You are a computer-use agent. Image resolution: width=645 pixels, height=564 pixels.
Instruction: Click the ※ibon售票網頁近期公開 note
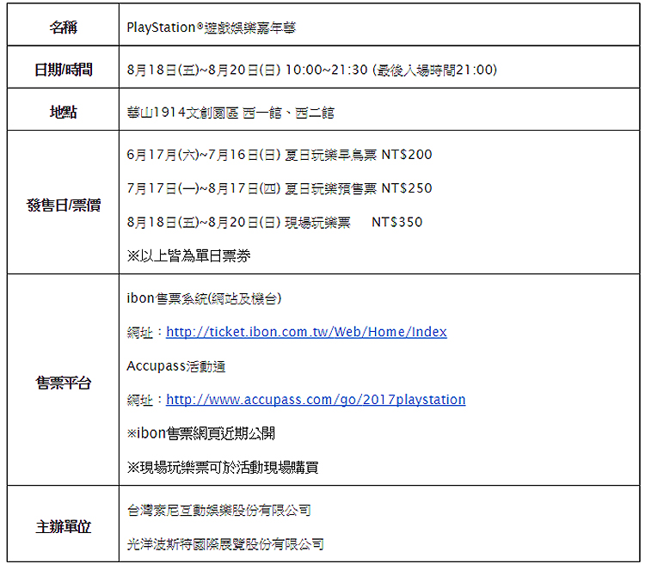point(200,433)
